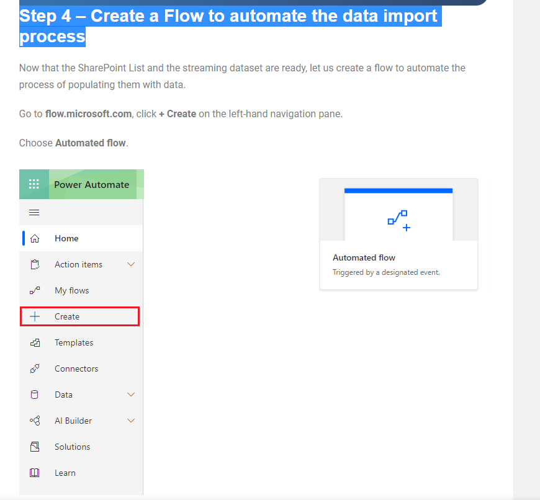This screenshot has height=500, width=540.
Task: Click the Data cylinder icon
Action: coord(34,395)
